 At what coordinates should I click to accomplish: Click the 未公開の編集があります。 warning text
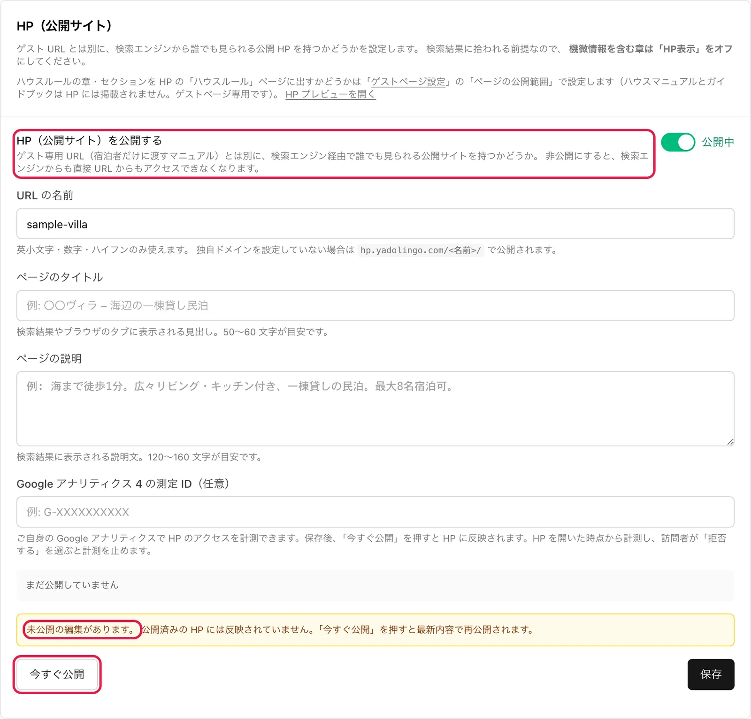(81, 629)
